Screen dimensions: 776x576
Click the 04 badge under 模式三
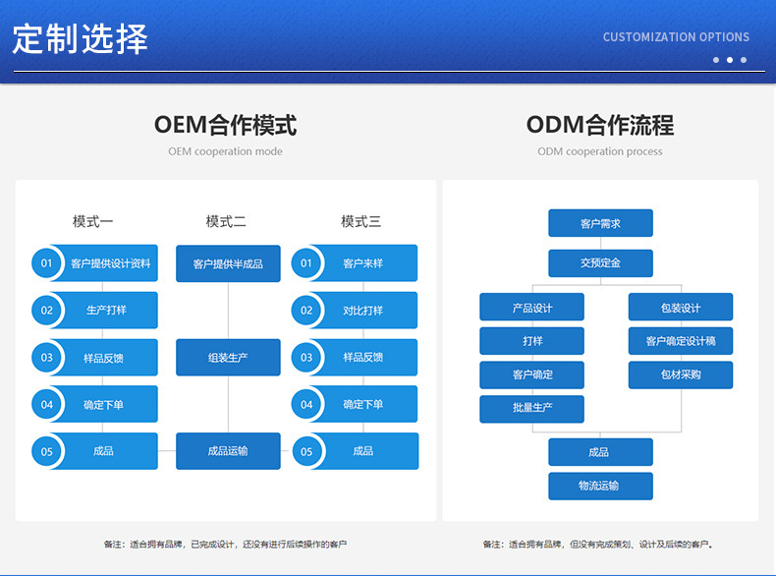pyautogui.click(x=306, y=404)
